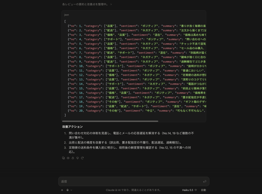Click the JSON row with "no": 2 配送
Viewport: 262px width, 194px height.
click(x=137, y=30)
